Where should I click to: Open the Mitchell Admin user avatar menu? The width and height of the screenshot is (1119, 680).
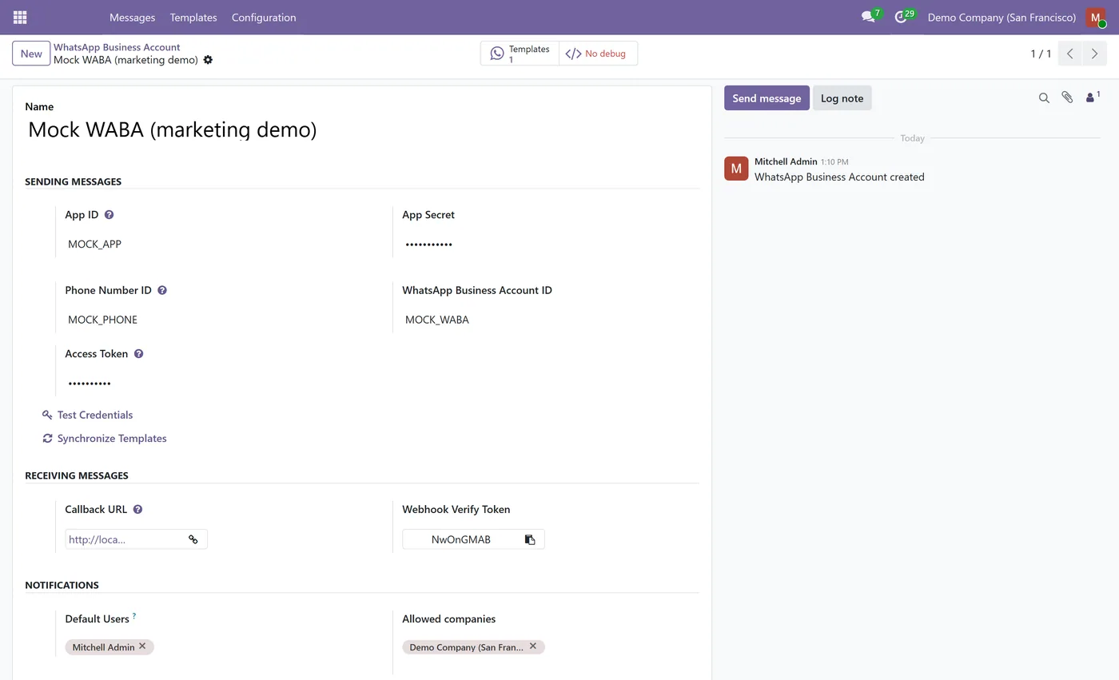pos(1096,17)
